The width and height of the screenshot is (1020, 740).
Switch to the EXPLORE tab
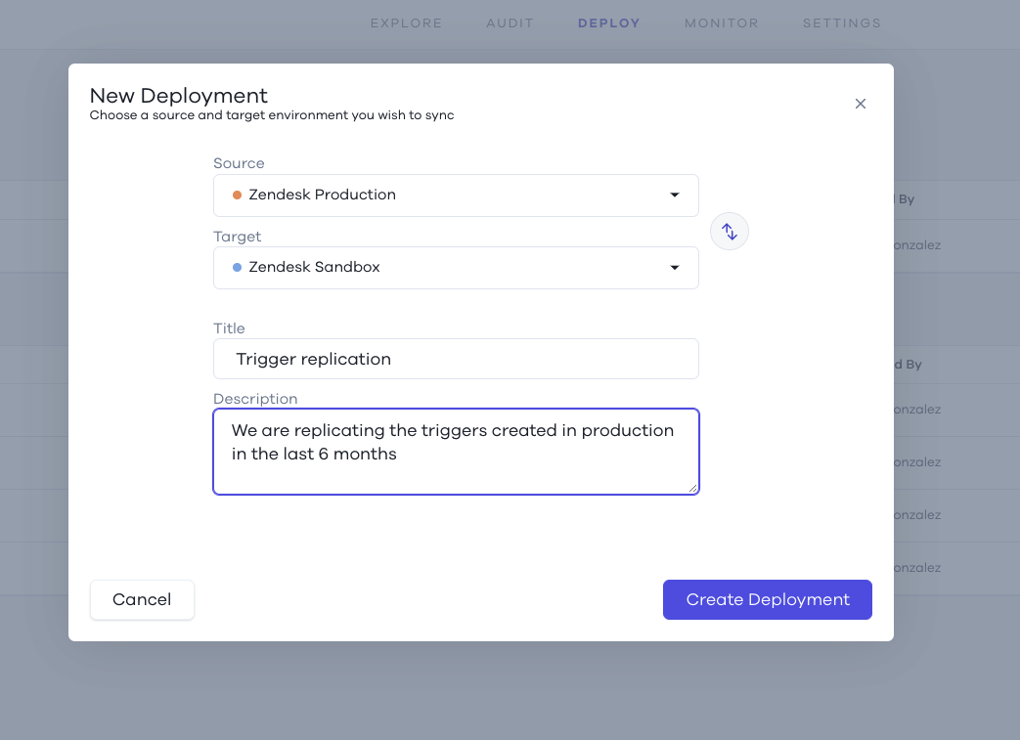coord(406,22)
